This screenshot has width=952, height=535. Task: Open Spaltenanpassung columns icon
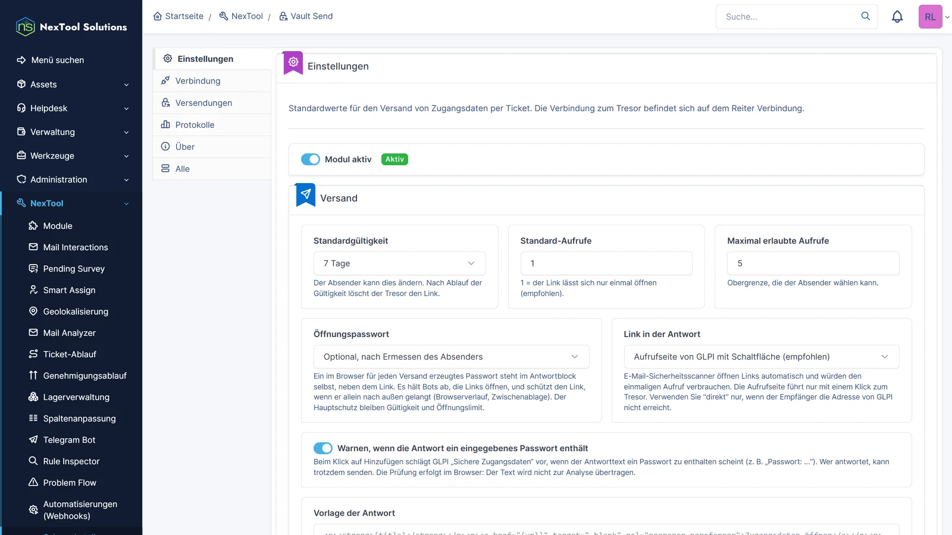33,418
